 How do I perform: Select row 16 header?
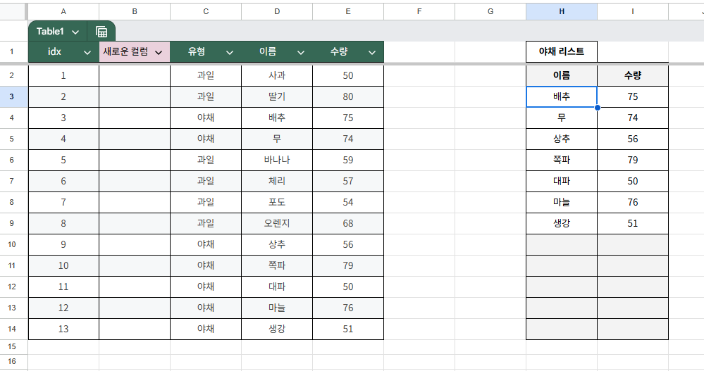(x=12, y=361)
